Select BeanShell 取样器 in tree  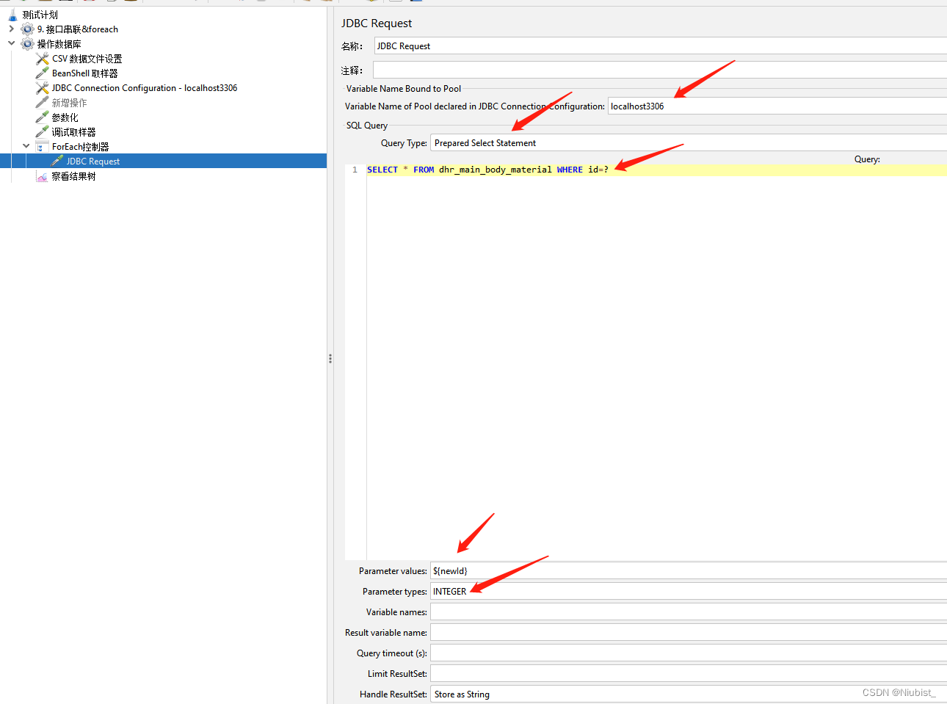[x=85, y=73]
